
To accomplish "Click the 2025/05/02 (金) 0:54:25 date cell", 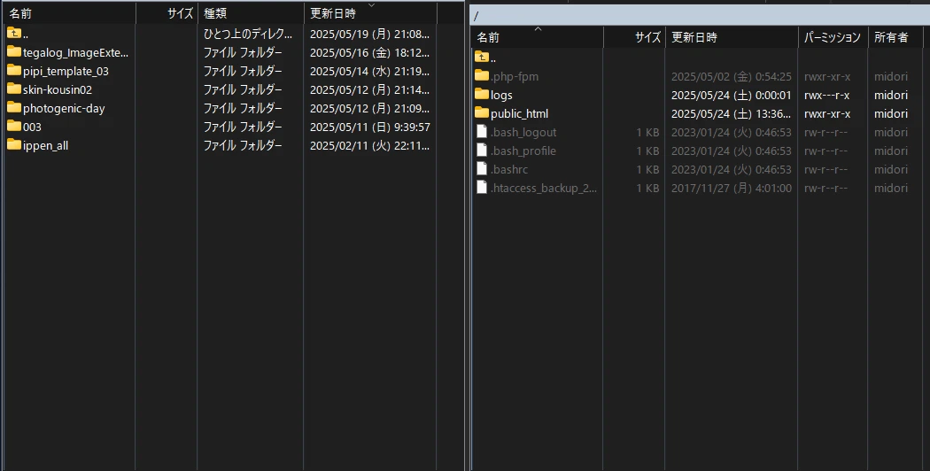I will (732, 76).
